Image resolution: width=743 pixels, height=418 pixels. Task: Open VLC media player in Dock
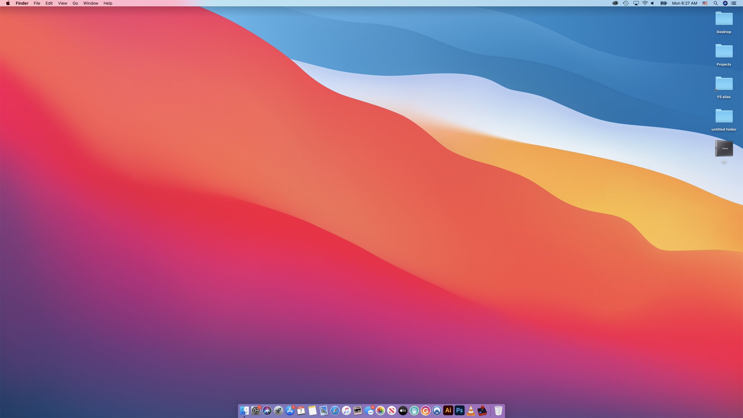[471, 411]
